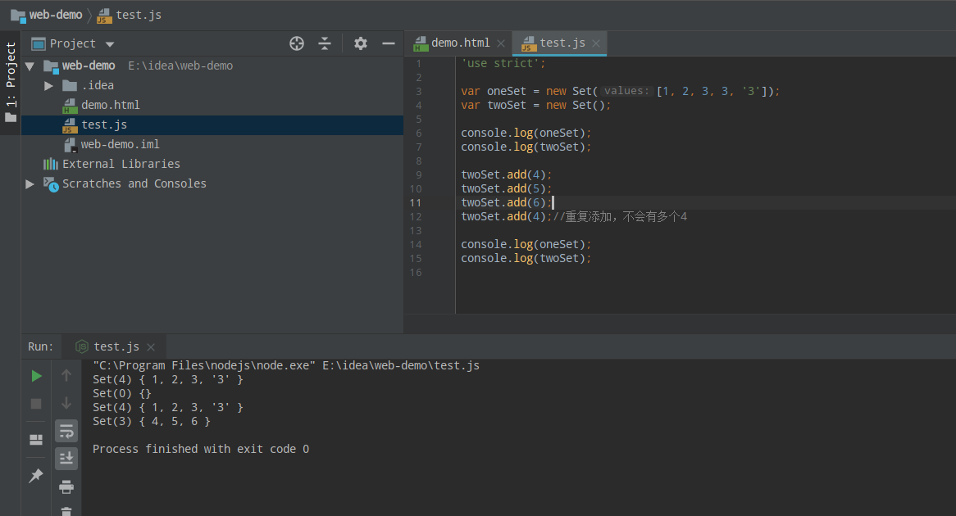
Task: Click the Restore Layout icon in Run toolbar
Action: pos(36,439)
